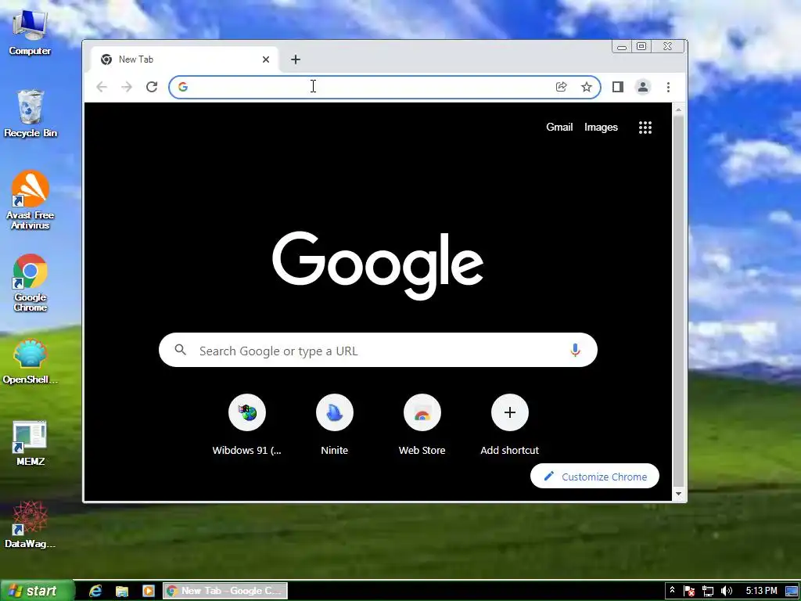Click the Chrome back arrow
This screenshot has width=801, height=601.
(102, 87)
